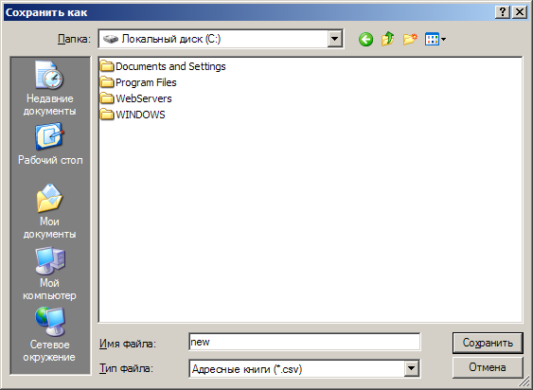This screenshot has width=533, height=390.
Task: Create a new folder
Action: [410, 40]
